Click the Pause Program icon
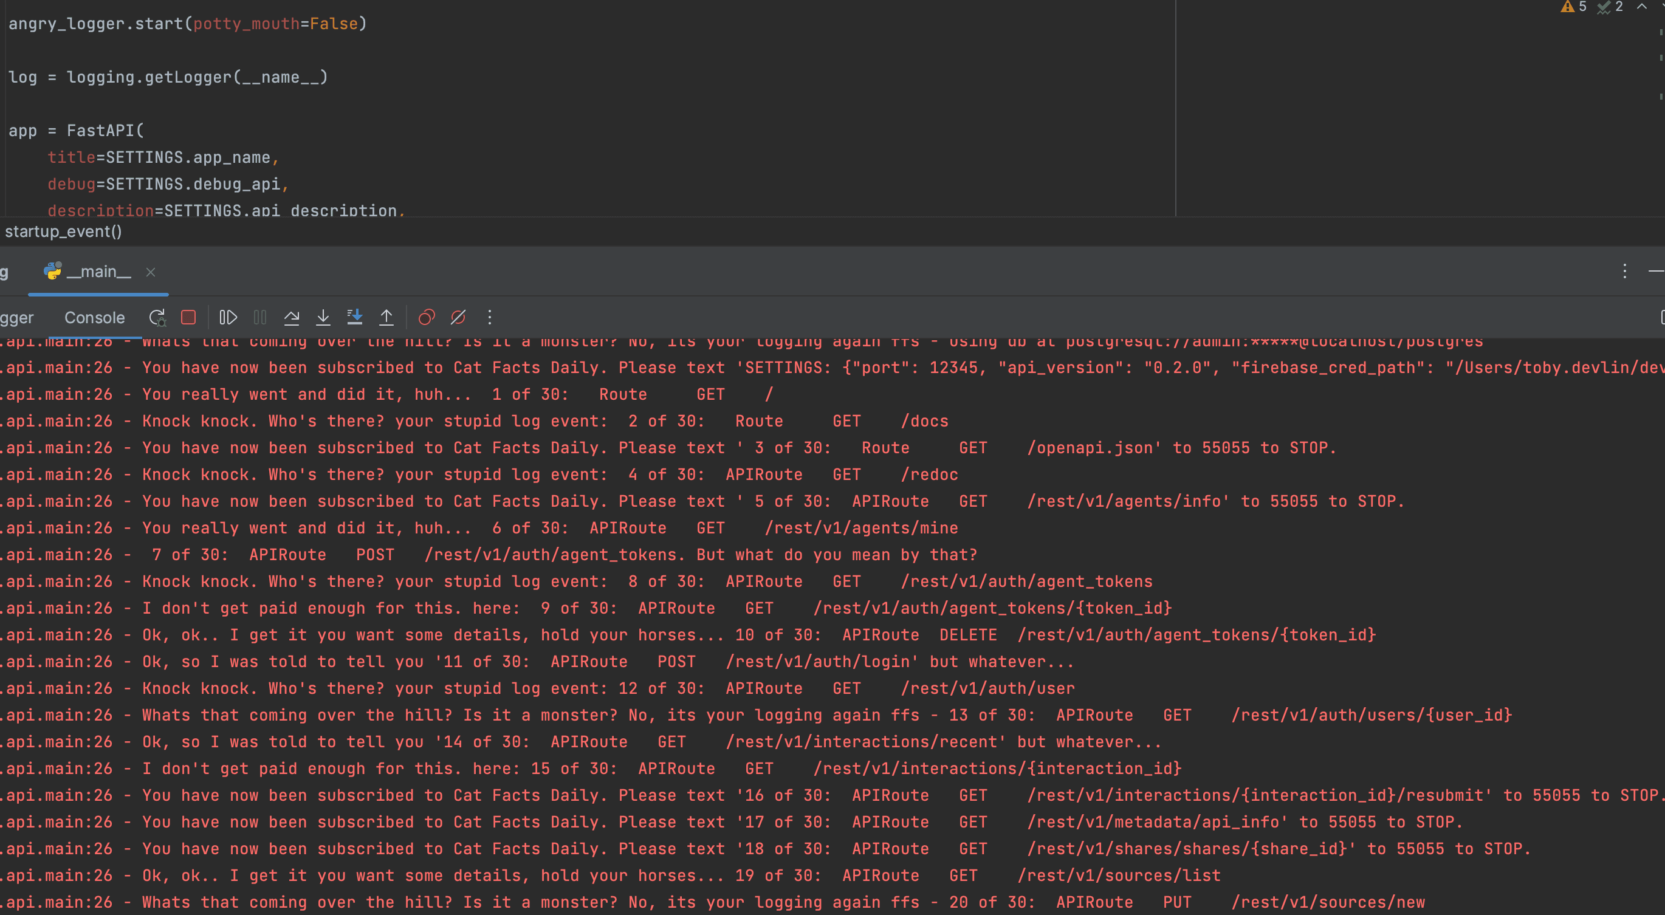Image resolution: width=1665 pixels, height=915 pixels. click(x=260, y=317)
